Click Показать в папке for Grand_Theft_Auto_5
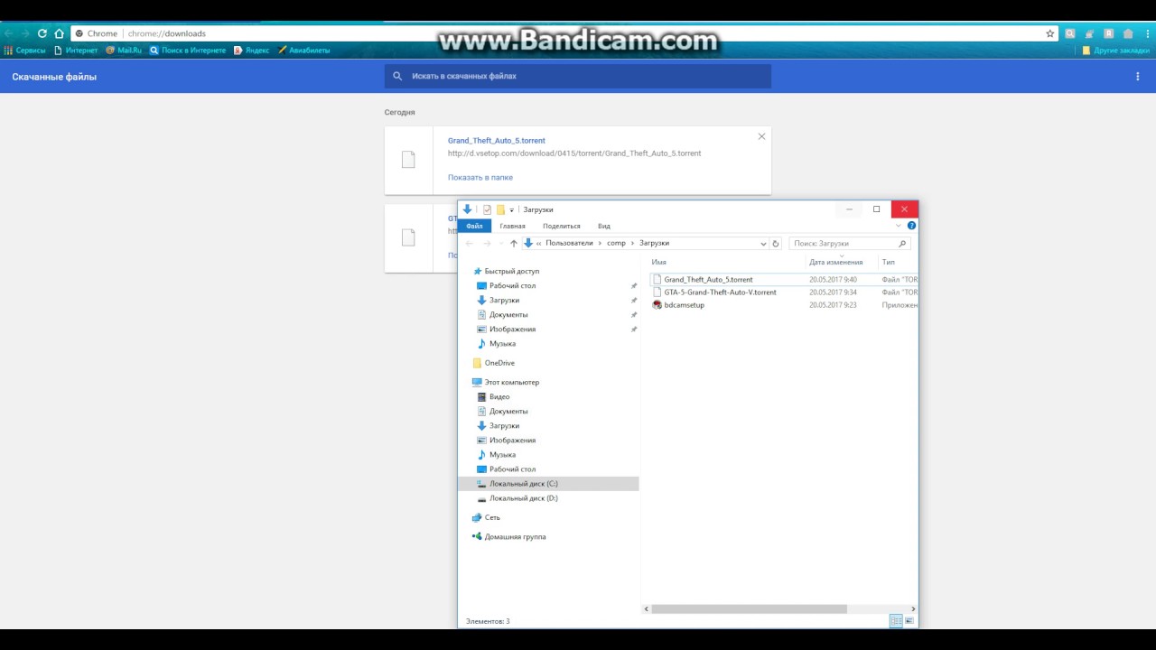This screenshot has height=650, width=1156. pyautogui.click(x=480, y=178)
